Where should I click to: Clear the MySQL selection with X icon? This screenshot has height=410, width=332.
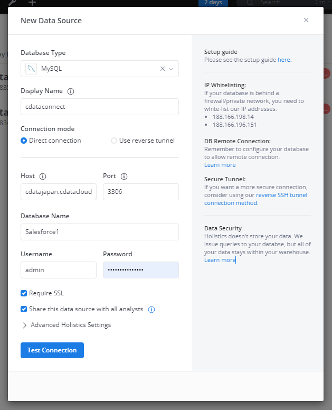(163, 69)
